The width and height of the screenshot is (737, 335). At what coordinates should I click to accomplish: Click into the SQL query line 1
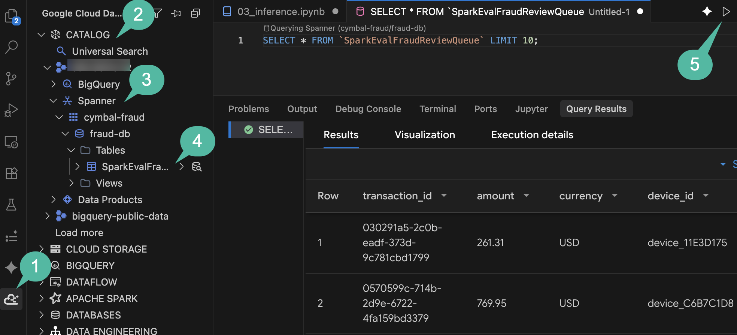click(x=400, y=40)
